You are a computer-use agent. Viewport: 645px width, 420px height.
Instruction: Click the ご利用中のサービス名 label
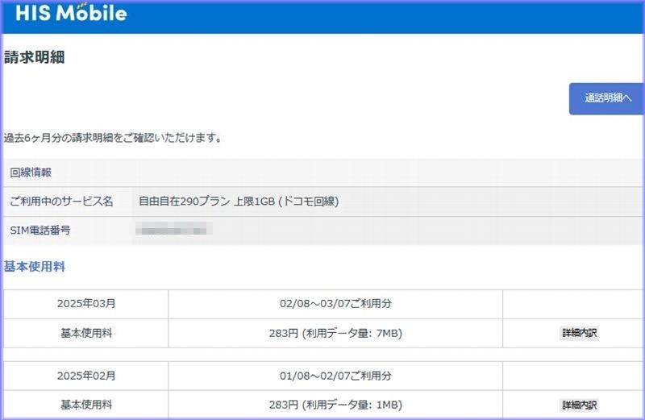61,202
